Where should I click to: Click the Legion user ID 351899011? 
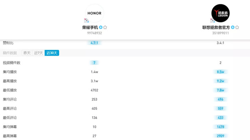coord(220,33)
